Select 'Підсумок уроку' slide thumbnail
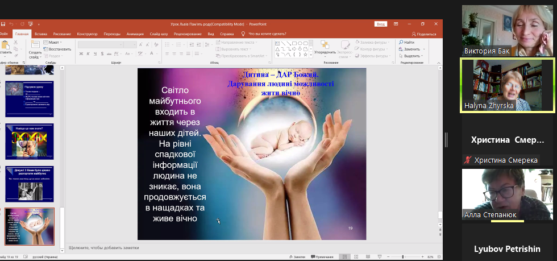557x261 pixels. point(30,99)
